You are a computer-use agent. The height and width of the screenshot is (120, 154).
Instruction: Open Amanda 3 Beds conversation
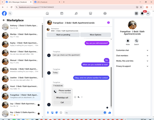[x=21, y=70]
